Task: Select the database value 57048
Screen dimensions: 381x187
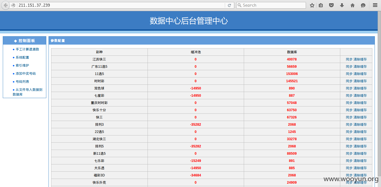Action: click(292, 103)
